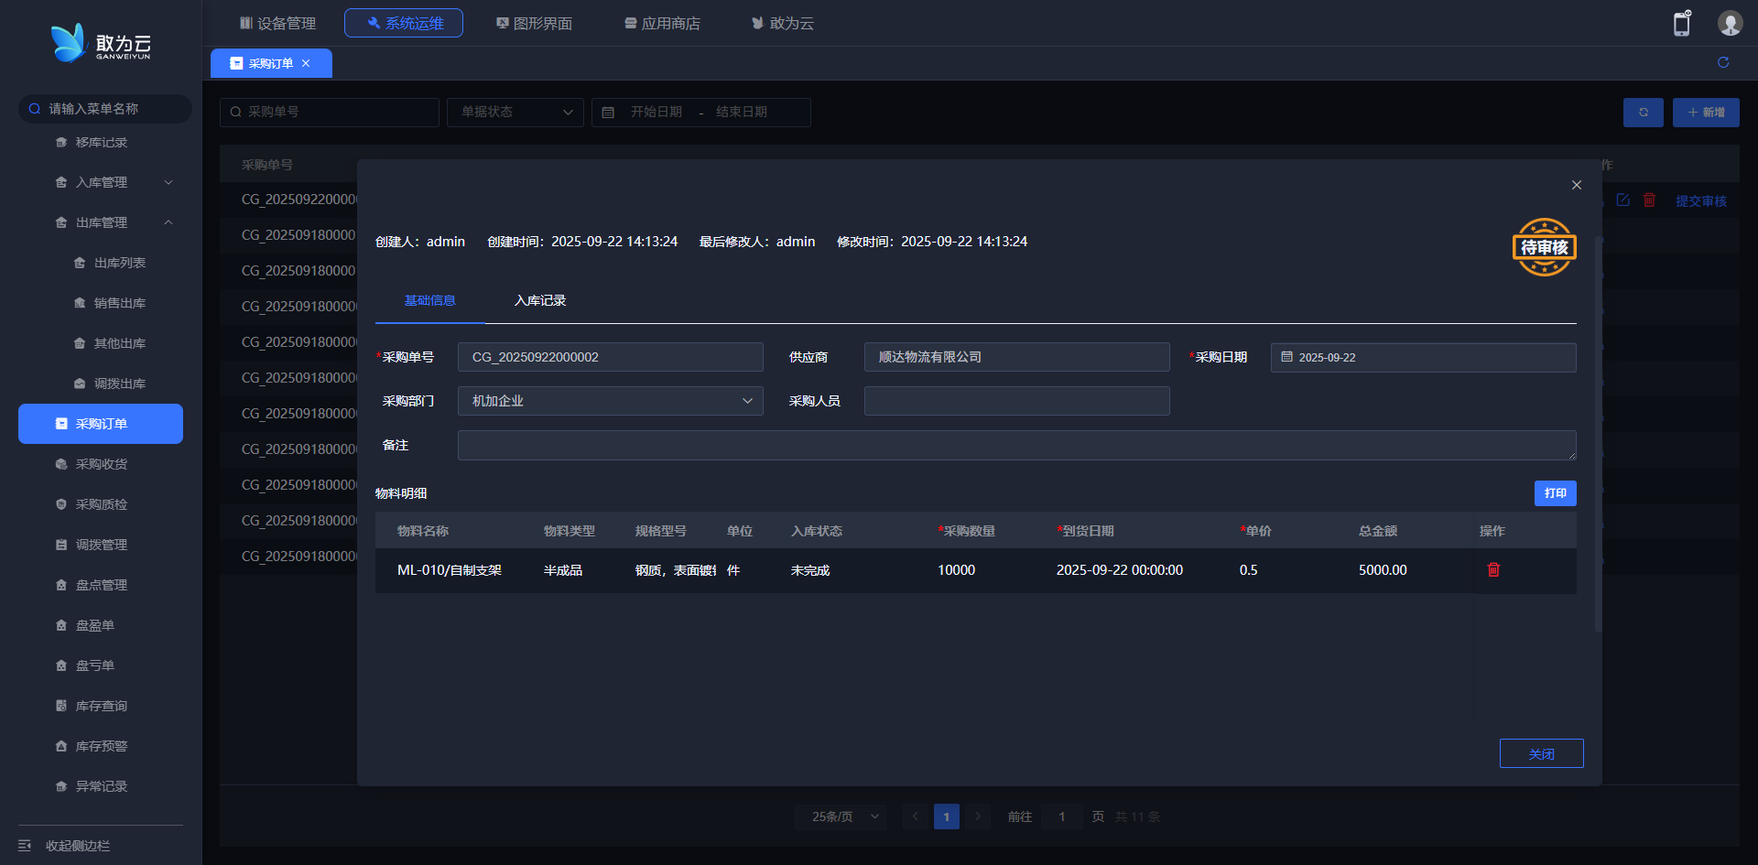Open the 采购收货 sidebar item

point(101,464)
